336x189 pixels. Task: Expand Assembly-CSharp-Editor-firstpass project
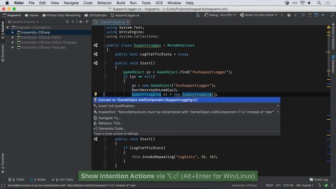(x=13, y=43)
